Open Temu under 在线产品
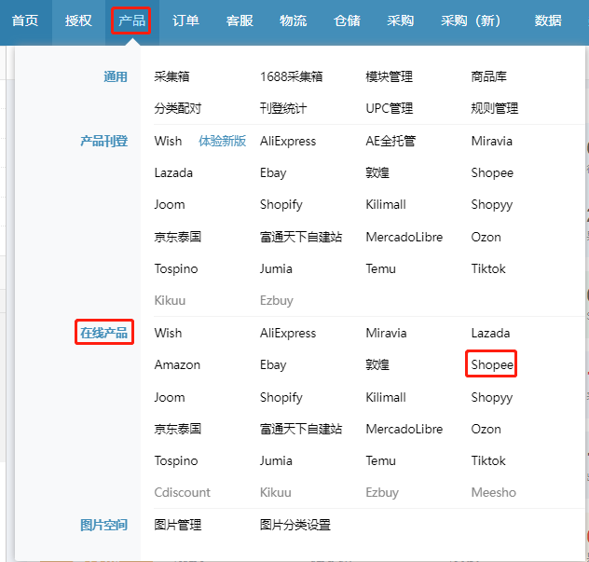 click(x=381, y=461)
